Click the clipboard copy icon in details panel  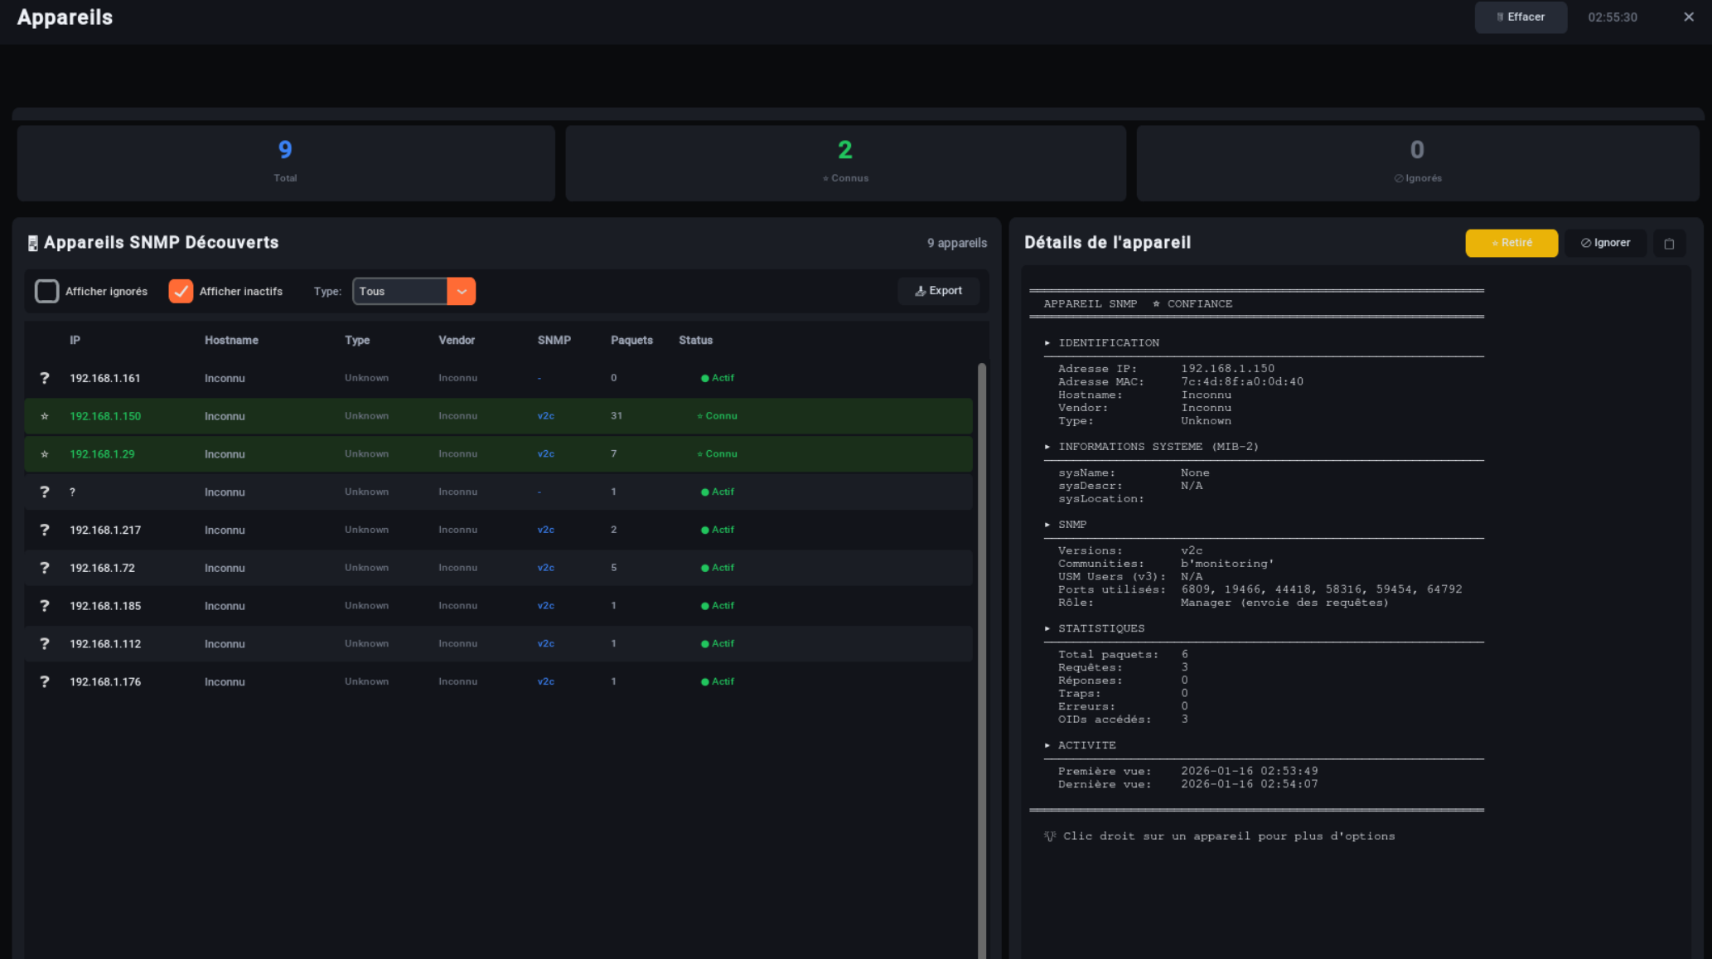1670,243
